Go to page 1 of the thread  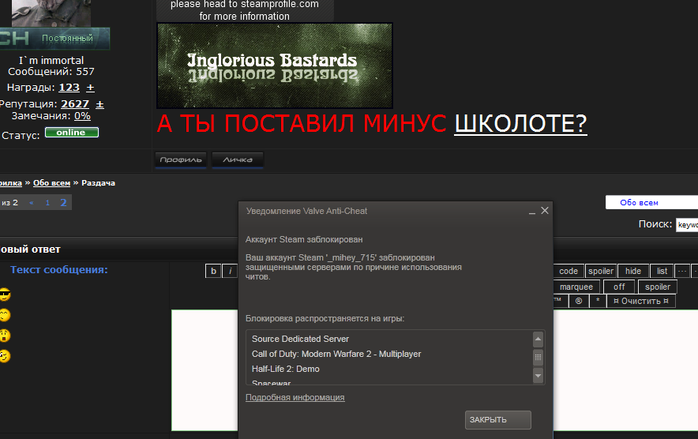[x=47, y=203]
